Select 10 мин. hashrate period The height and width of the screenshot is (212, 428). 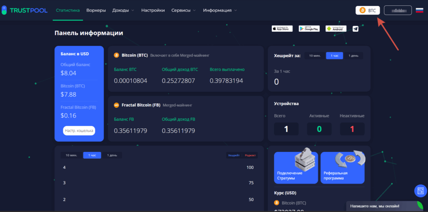315,56
